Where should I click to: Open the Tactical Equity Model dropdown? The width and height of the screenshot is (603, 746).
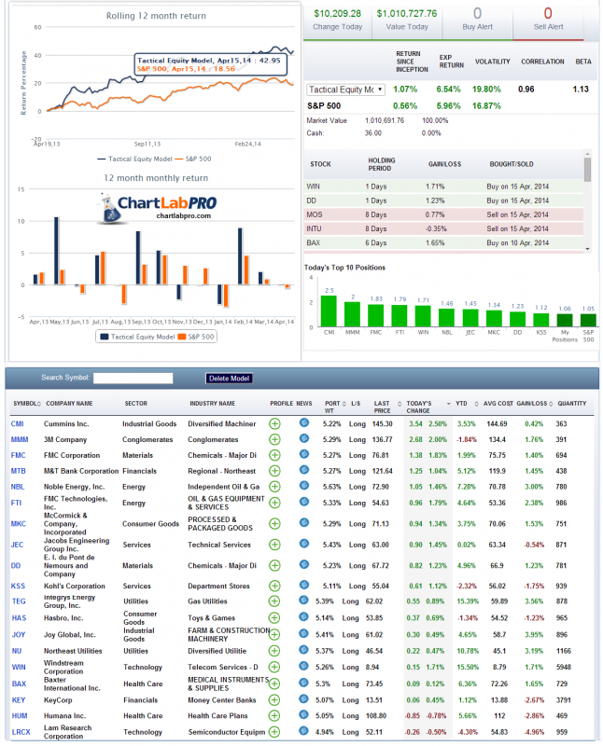coord(345,90)
